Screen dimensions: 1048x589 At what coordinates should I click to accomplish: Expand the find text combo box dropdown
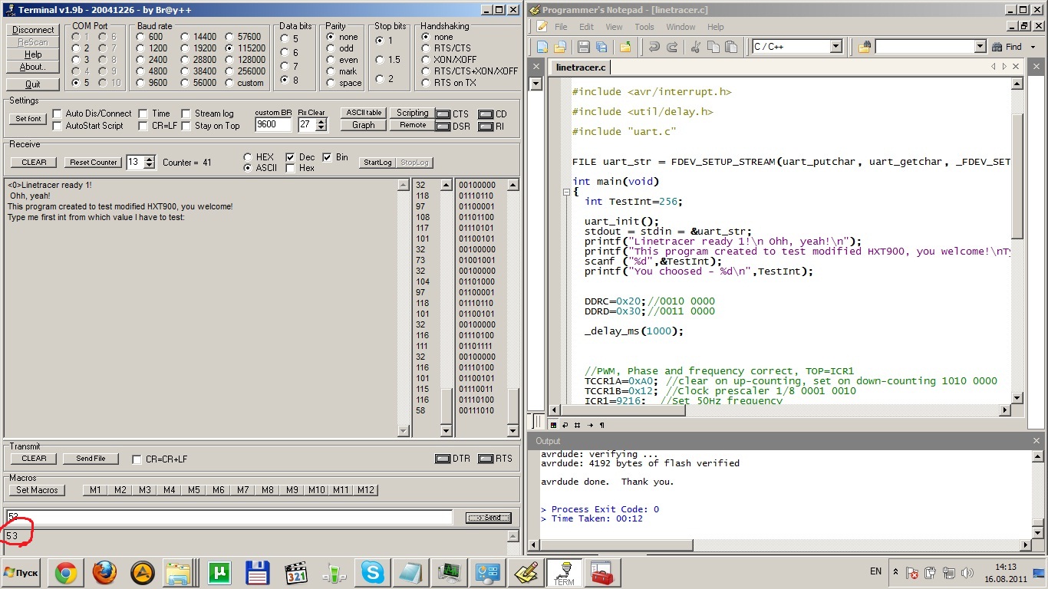pyautogui.click(x=980, y=47)
